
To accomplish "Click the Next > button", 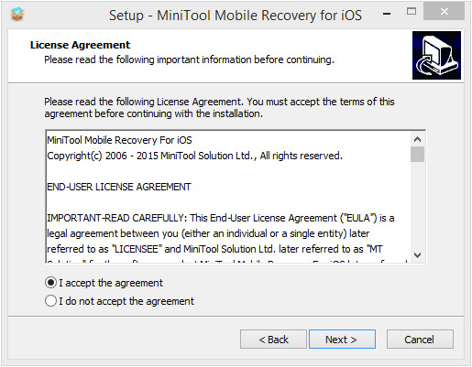I will click(342, 340).
